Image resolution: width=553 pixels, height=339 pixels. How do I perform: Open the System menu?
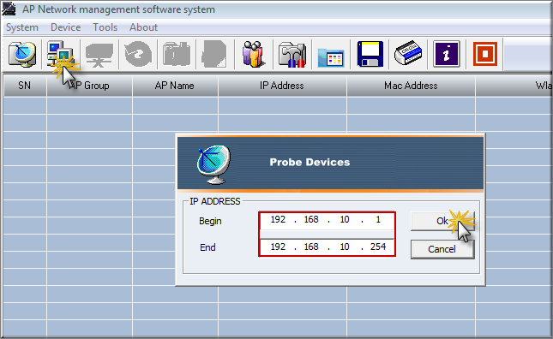click(x=22, y=27)
